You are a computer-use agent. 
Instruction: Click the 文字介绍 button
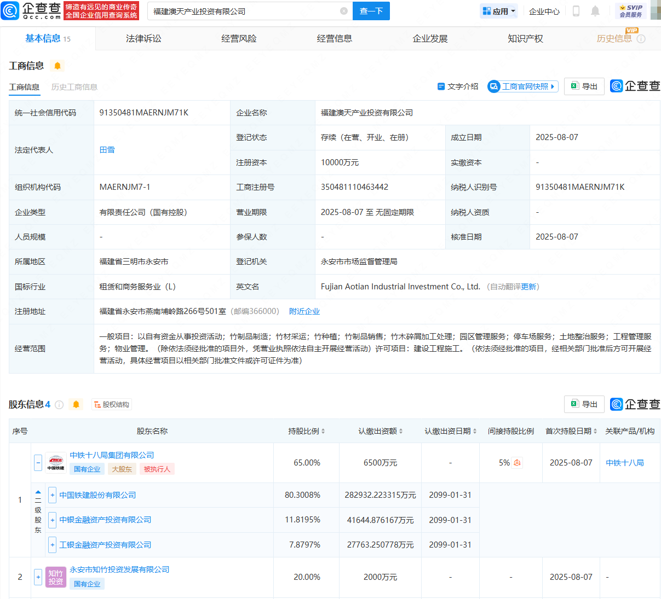click(x=458, y=86)
